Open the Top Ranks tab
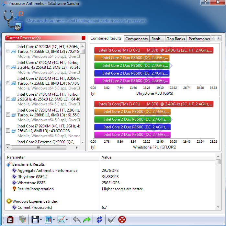Screen dimensions: 226x226 (176, 39)
